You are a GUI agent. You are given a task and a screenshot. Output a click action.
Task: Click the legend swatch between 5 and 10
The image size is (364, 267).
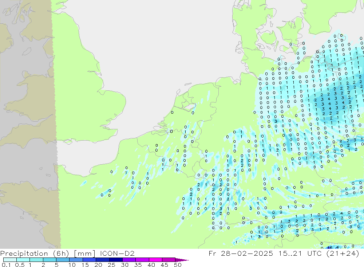[x=63, y=260]
